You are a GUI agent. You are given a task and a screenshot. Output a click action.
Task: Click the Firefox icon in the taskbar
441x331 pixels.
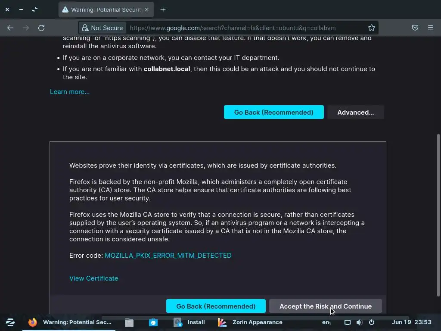[33, 322]
